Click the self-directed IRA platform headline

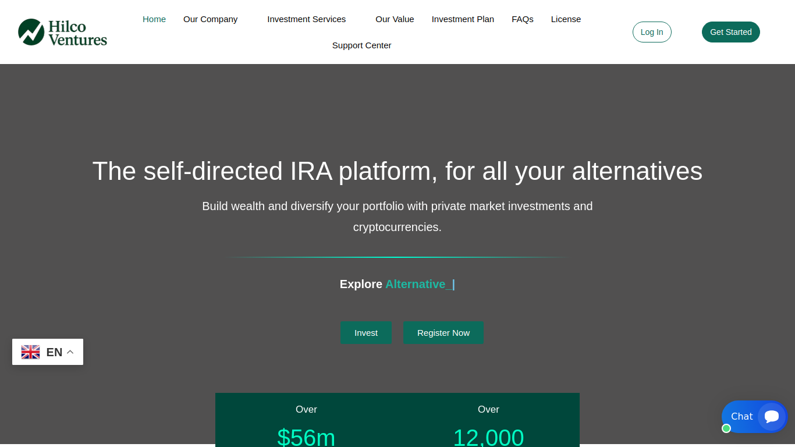coord(397,171)
